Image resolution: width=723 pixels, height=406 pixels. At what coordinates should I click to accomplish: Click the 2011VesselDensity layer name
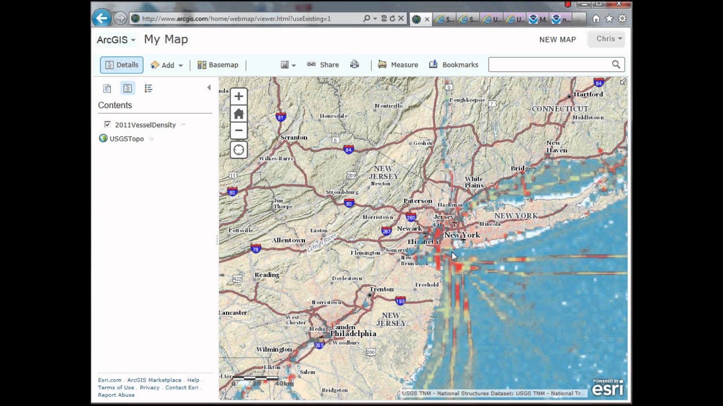coord(145,125)
